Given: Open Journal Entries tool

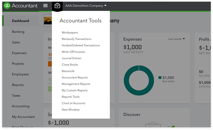Looking at the screenshot, I should (71, 58).
